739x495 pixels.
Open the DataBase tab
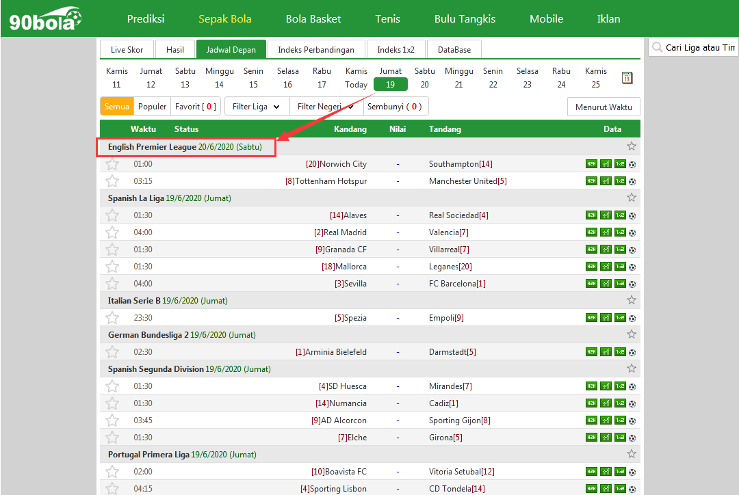tap(454, 49)
